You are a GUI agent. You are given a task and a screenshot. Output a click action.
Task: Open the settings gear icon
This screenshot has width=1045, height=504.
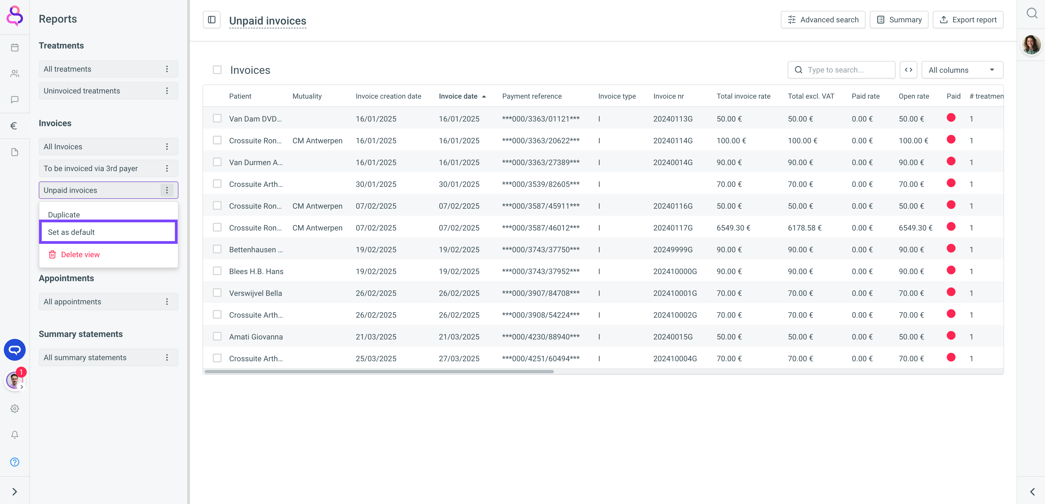click(15, 408)
